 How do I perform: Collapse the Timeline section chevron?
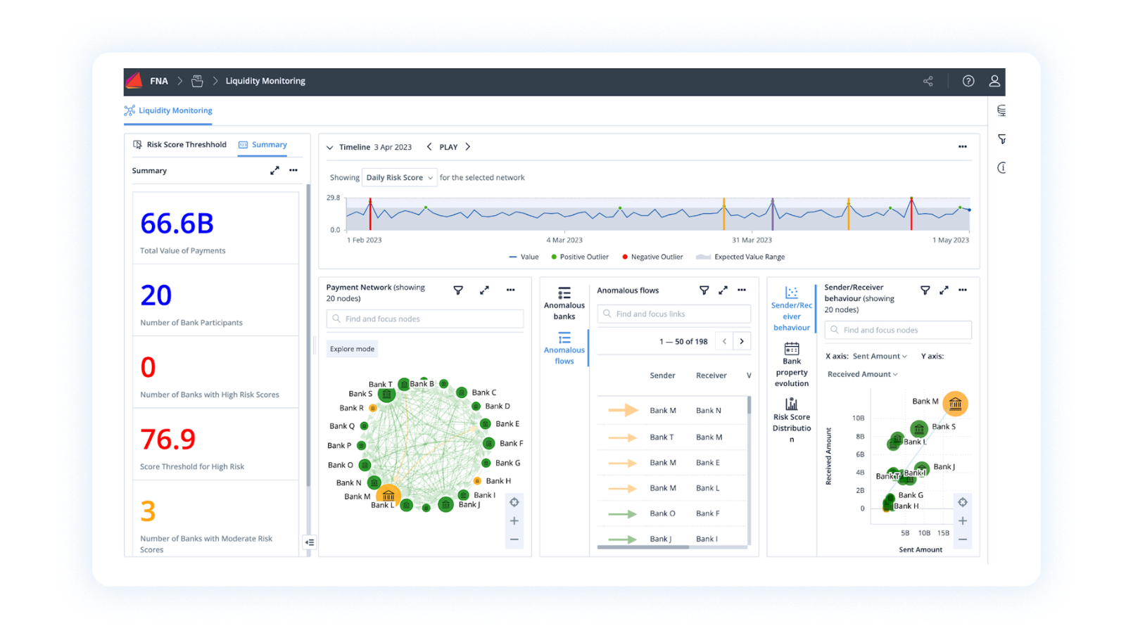click(x=329, y=148)
